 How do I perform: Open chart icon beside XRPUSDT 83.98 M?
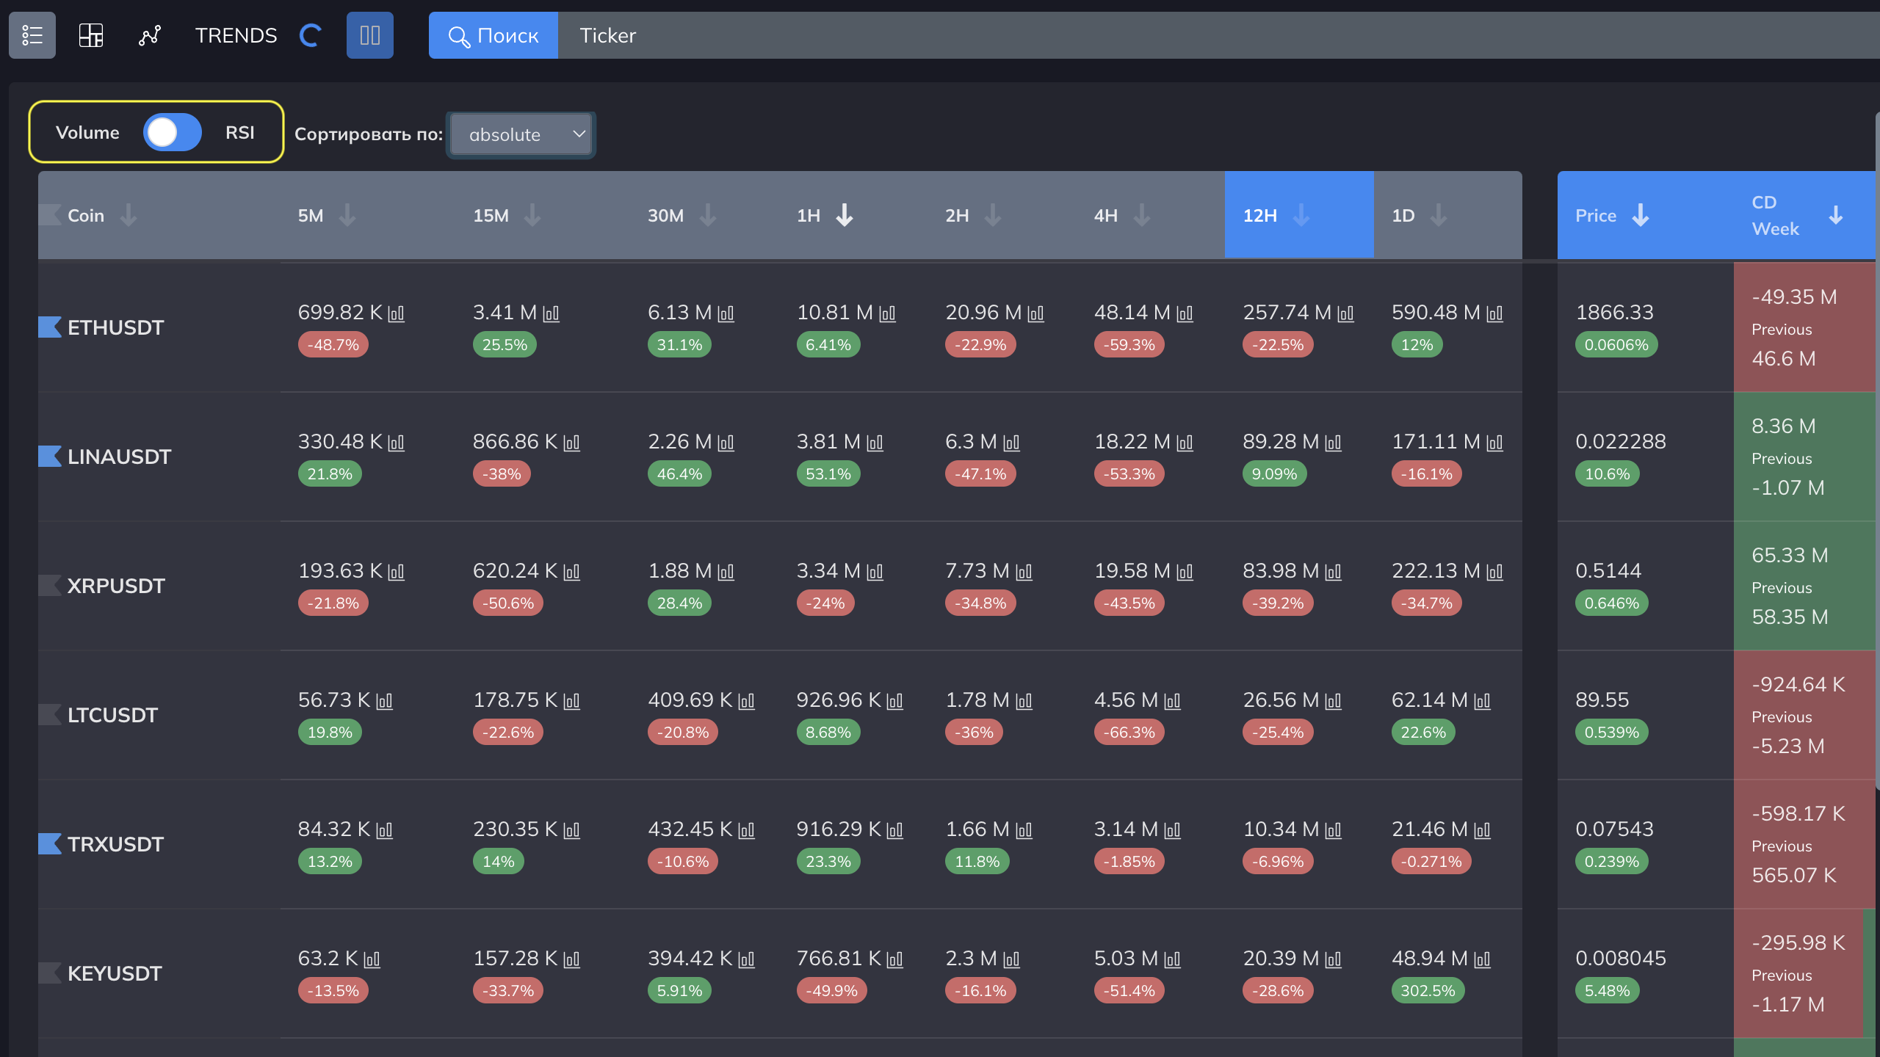click(1333, 573)
